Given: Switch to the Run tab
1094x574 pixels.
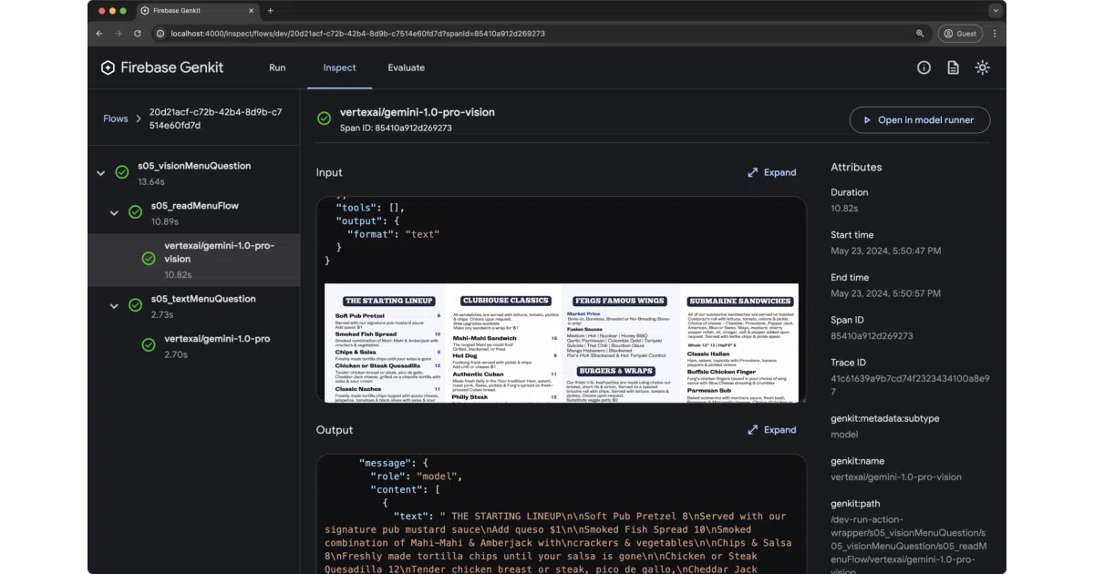Looking at the screenshot, I should click(x=277, y=67).
